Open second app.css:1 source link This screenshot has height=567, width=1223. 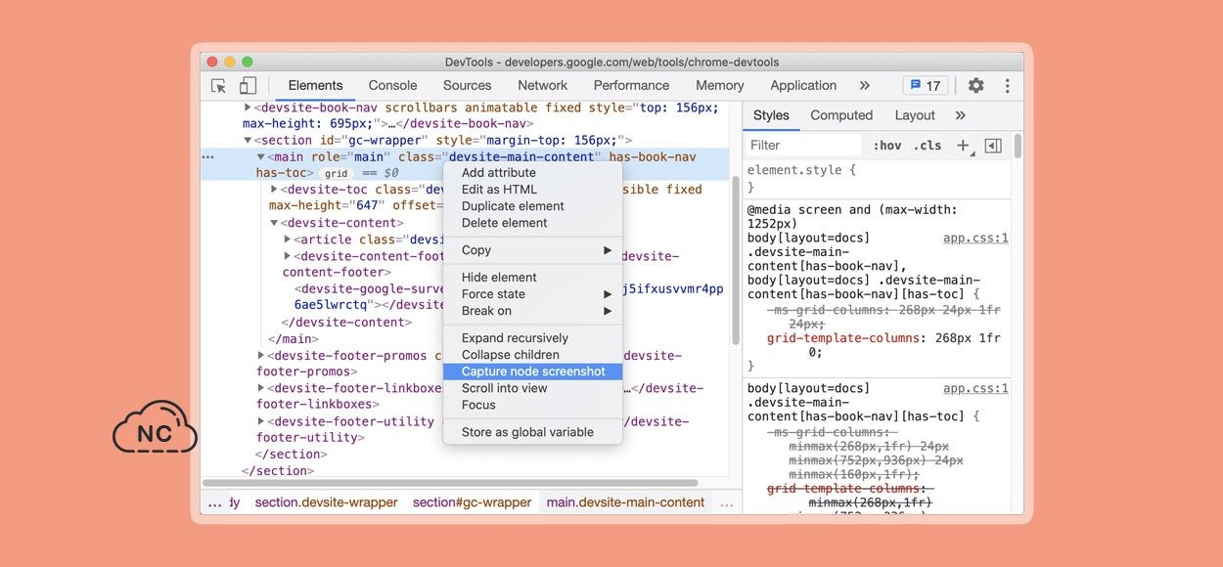975,389
